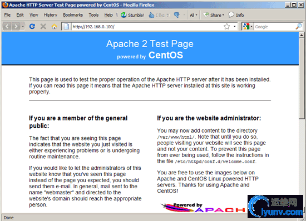306x221 pixels.
Task: Click the Google search input field
Action: pyautogui.click(x=275, y=27)
